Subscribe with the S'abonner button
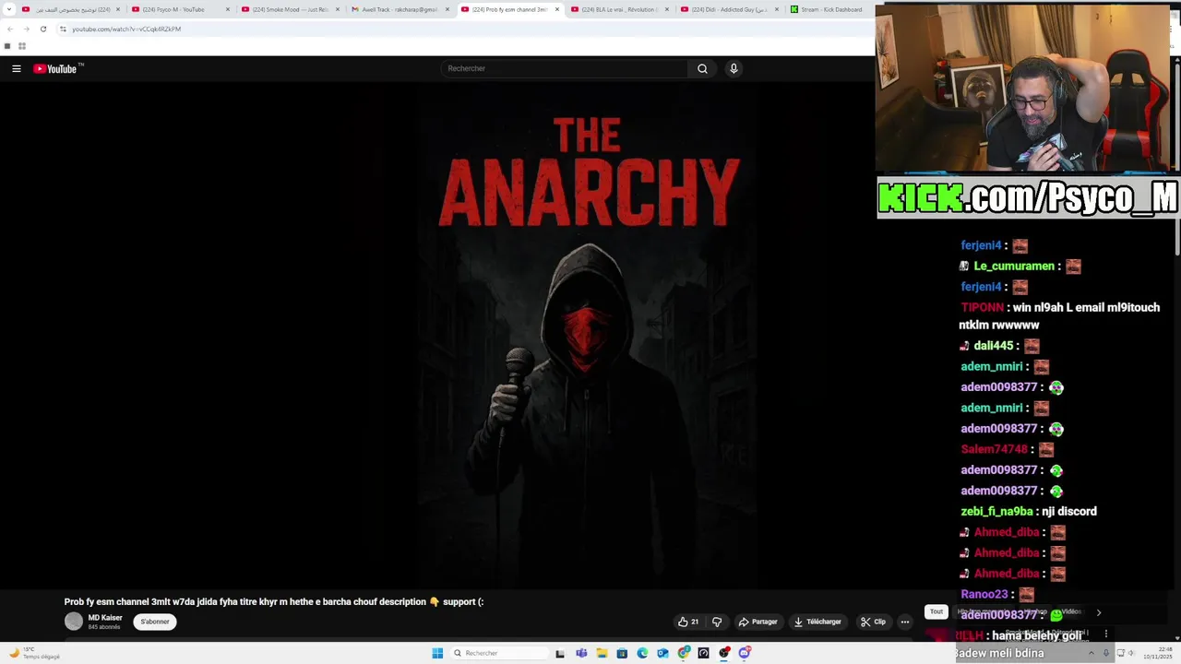This screenshot has width=1181, height=664. [x=155, y=622]
